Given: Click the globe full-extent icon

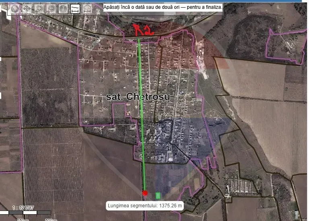Looking at the screenshot, I should (15, 9).
